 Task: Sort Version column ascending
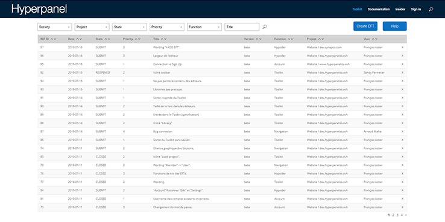click(257, 39)
